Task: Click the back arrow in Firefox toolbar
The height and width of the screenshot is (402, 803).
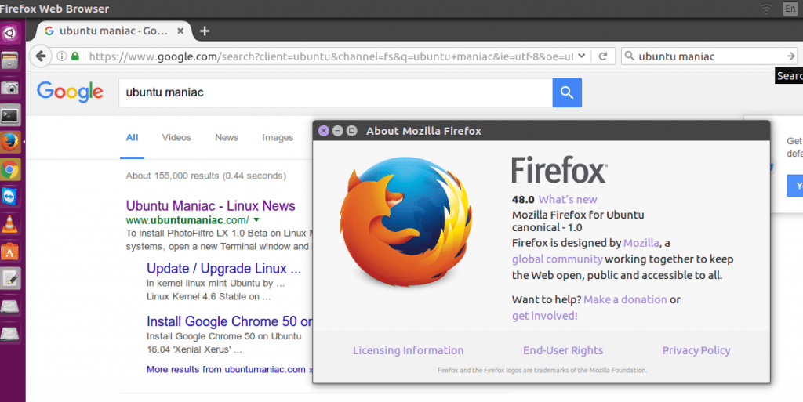Action: point(41,56)
